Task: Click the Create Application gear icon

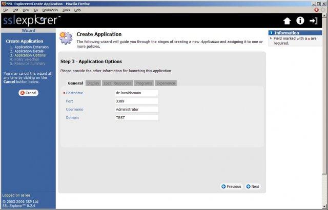Action: (x=66, y=38)
